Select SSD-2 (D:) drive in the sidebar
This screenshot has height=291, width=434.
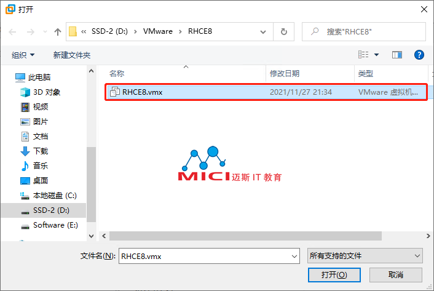tap(43, 210)
